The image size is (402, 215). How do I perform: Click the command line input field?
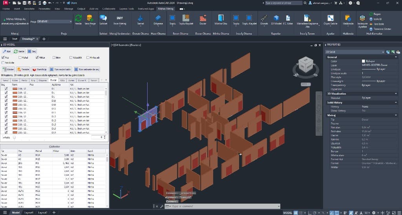point(224,206)
